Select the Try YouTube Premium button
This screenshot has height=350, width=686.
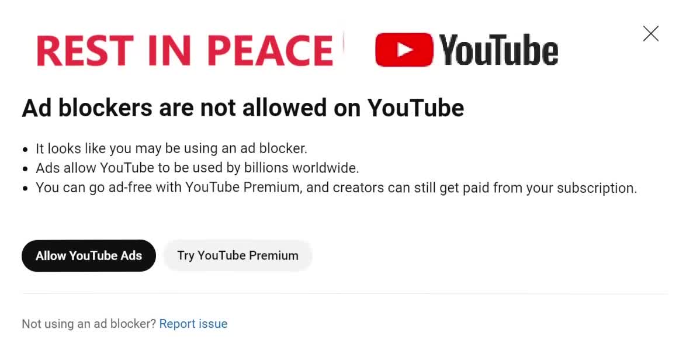pos(238,255)
